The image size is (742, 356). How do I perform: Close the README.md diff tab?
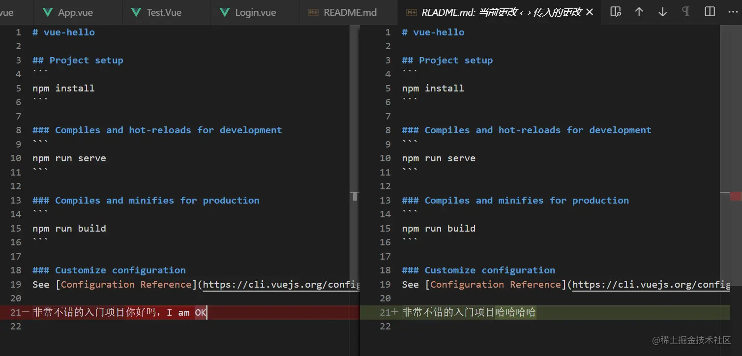click(590, 12)
